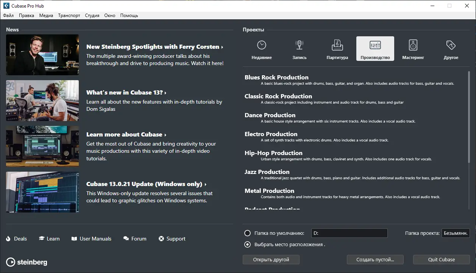Open the Запись microphone category icon
476x273 pixels.
[299, 45]
